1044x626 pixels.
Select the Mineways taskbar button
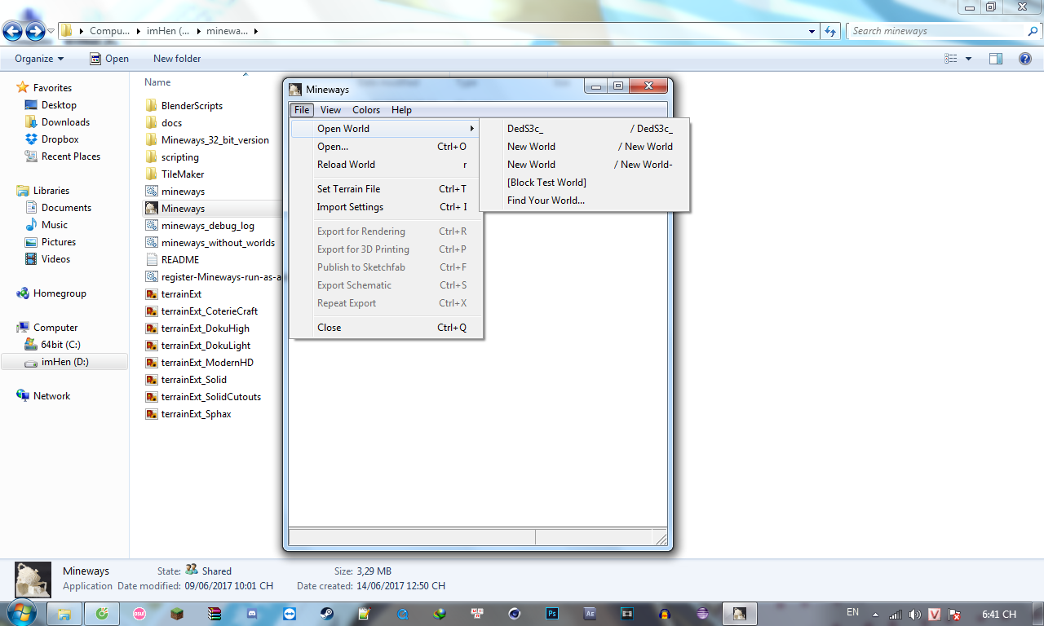pyautogui.click(x=739, y=614)
